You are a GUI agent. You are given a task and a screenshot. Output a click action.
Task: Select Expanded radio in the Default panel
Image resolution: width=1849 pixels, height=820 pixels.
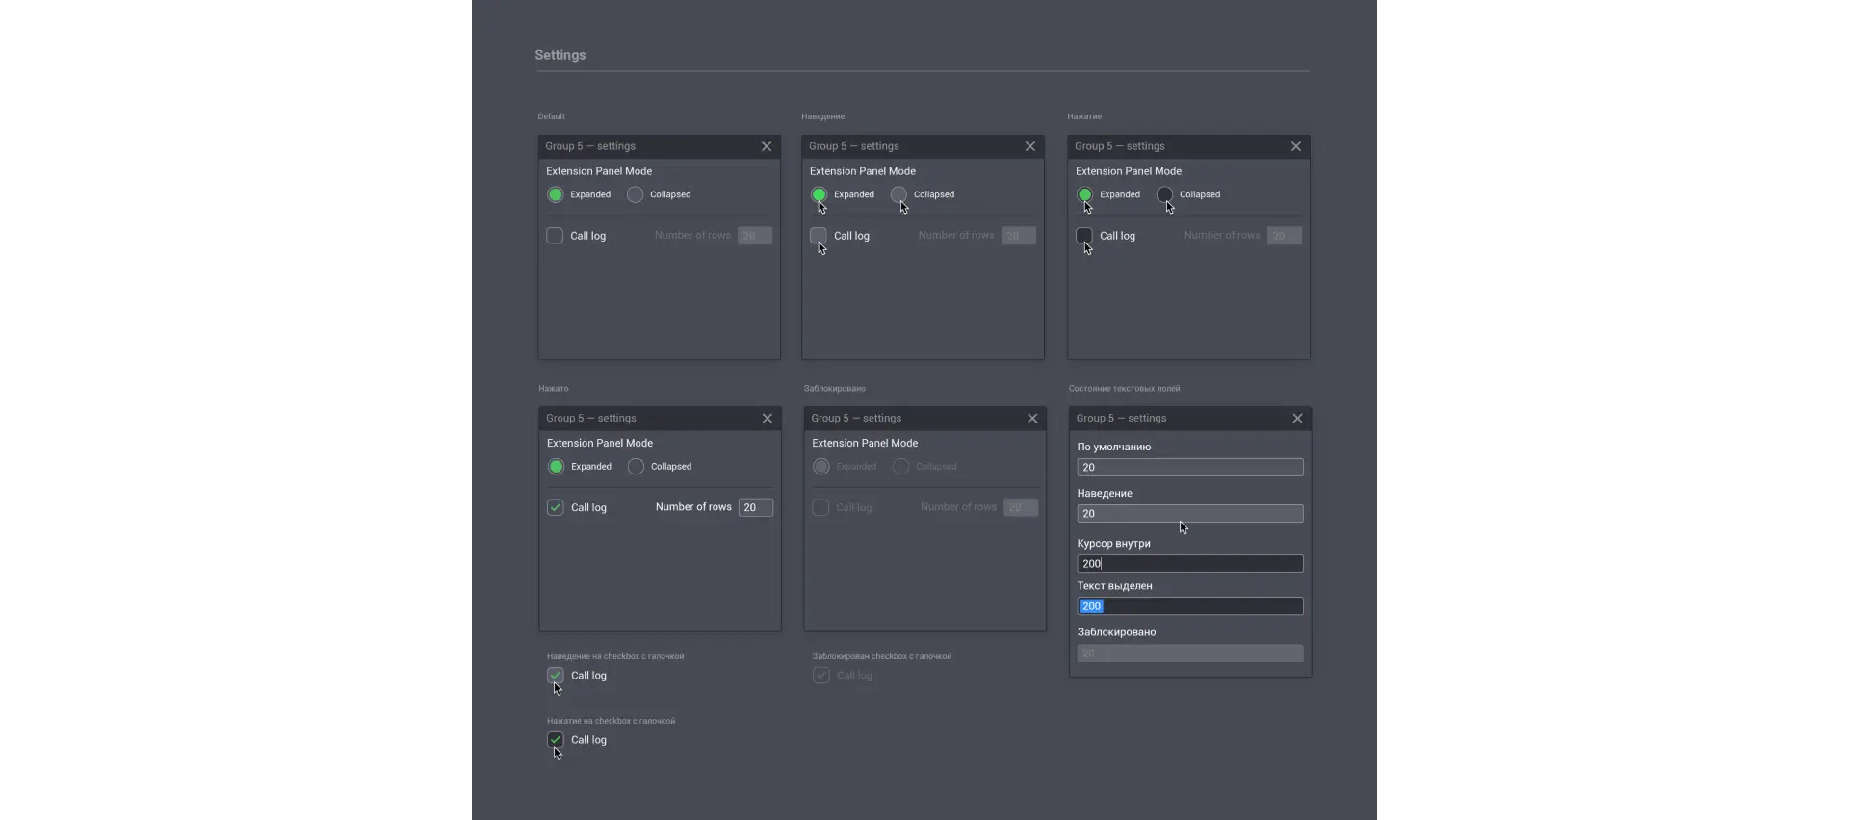click(x=556, y=194)
